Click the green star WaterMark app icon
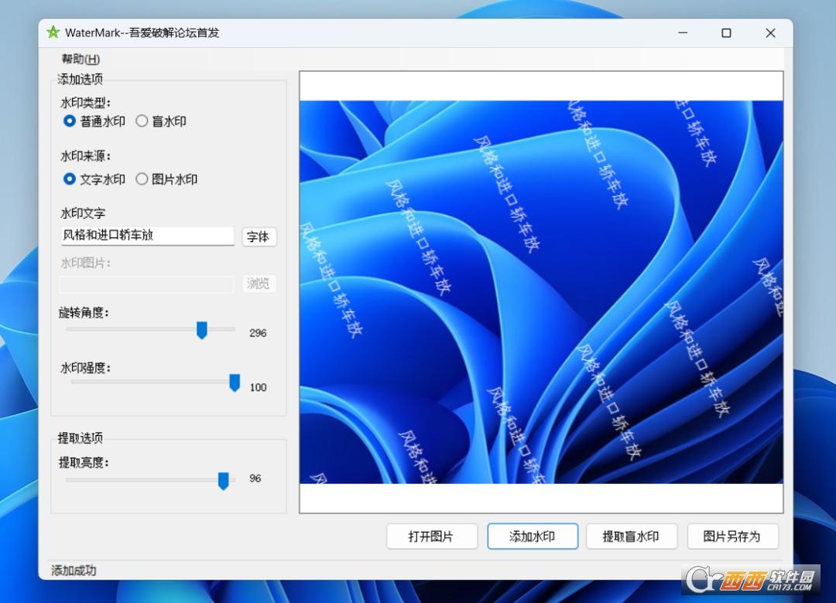Screen dimensions: 836x603 pyautogui.click(x=53, y=32)
